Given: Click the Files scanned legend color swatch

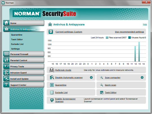Looking at the screenshot, I should coord(107,38).
